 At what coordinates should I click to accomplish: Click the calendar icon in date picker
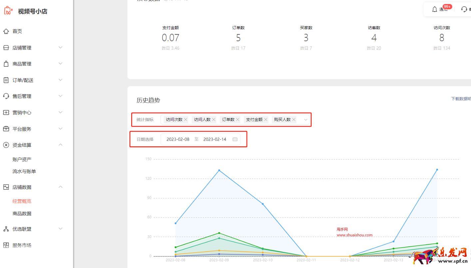235,139
